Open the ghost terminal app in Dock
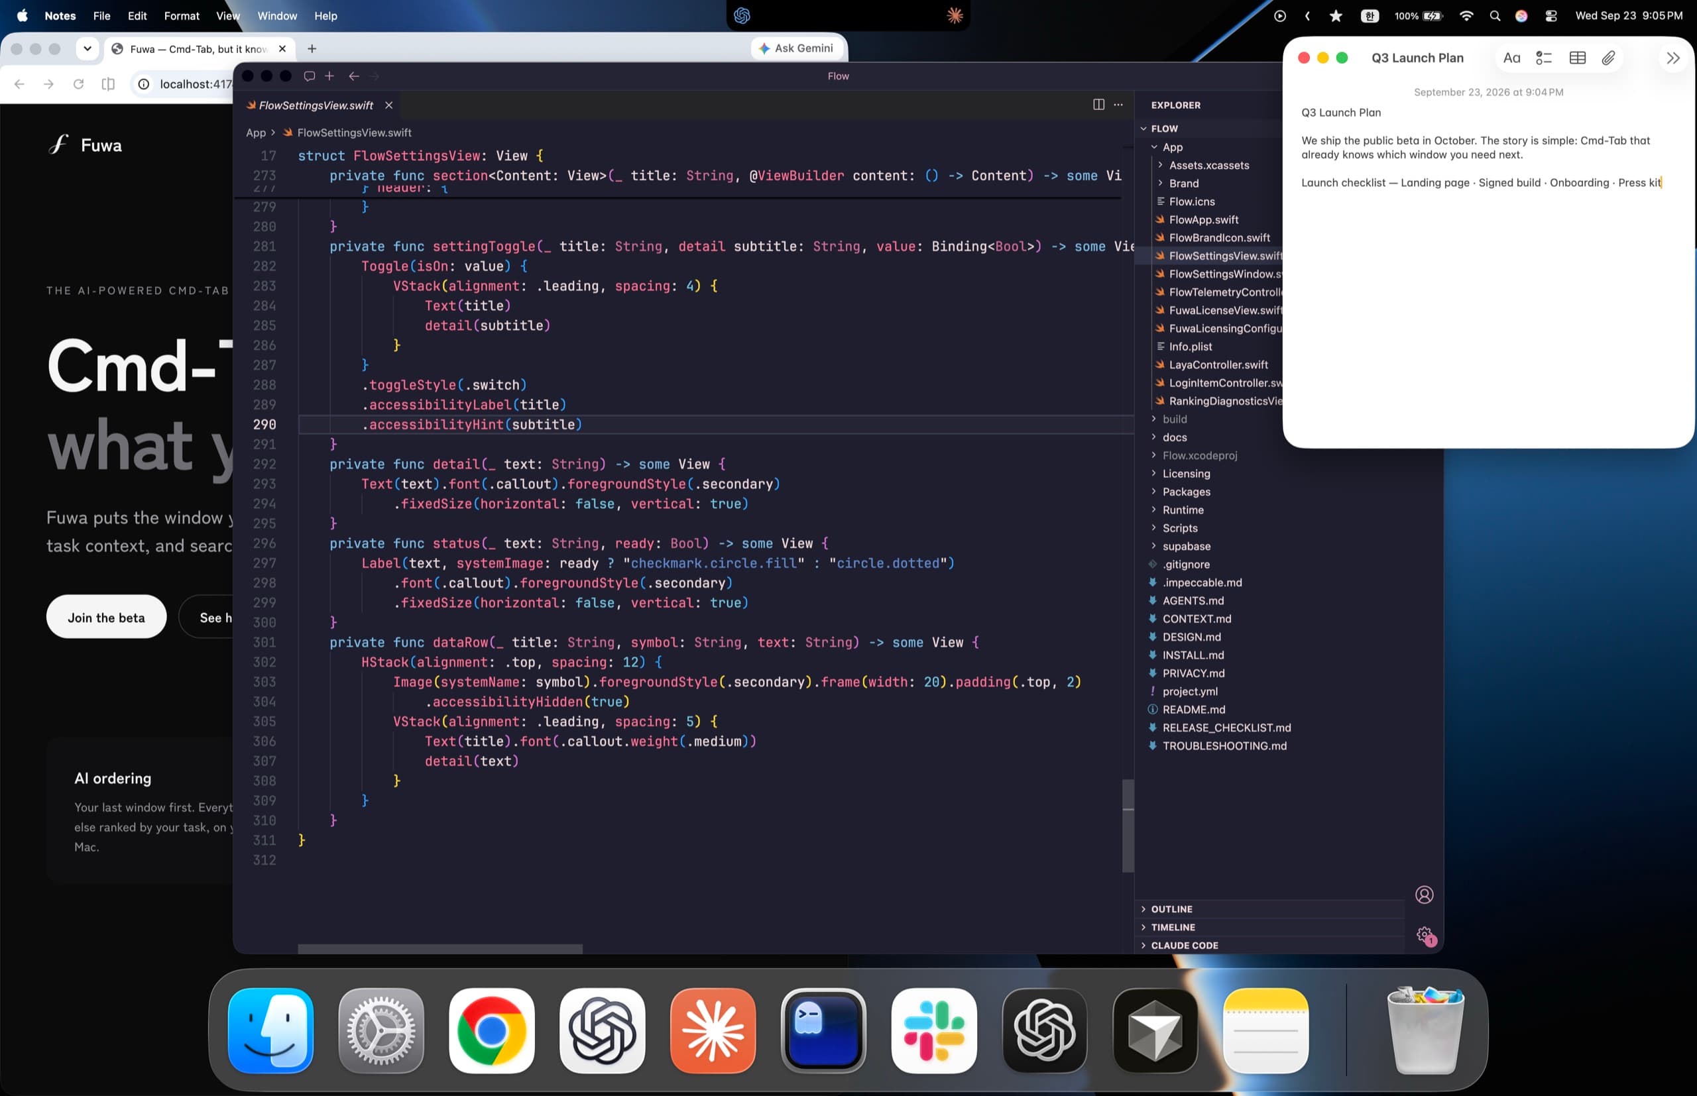Image resolution: width=1697 pixels, height=1096 pixels. 823,1030
